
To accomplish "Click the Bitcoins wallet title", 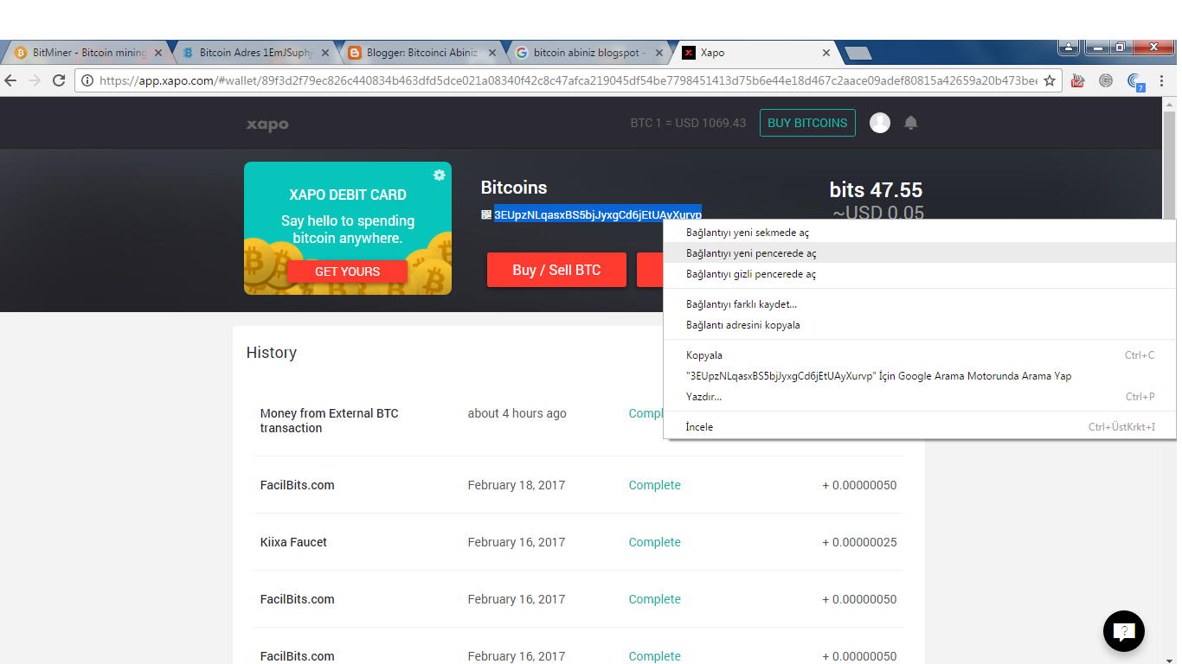I will coord(514,188).
